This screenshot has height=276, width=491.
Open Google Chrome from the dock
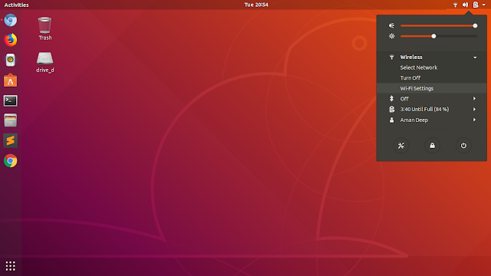tap(10, 161)
